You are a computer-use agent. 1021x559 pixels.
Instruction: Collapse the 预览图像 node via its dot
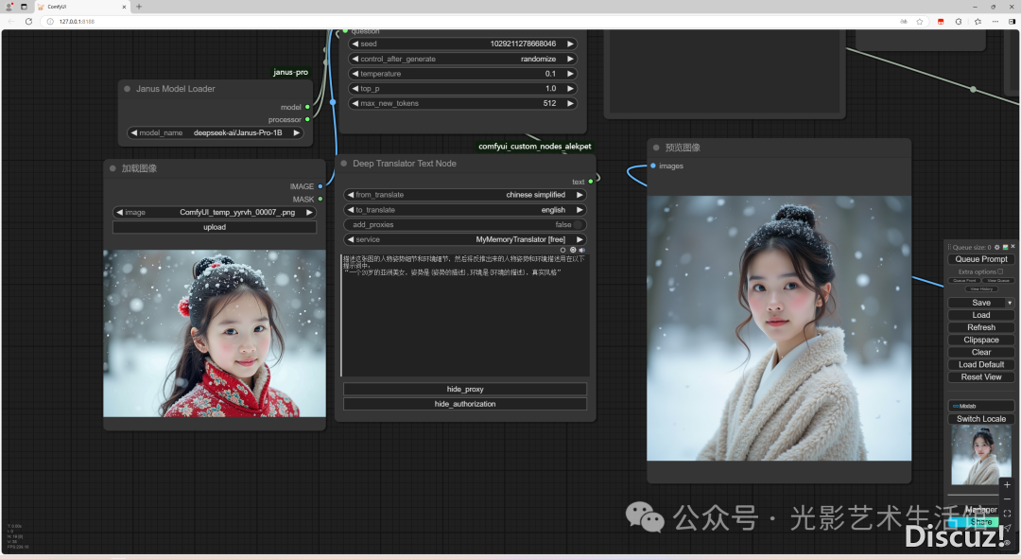coord(656,148)
